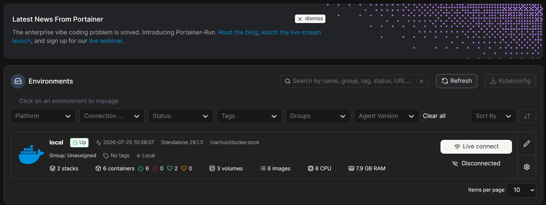The height and width of the screenshot is (205, 546).
Task: Click the 2 stacks layers icon
Action: pyautogui.click(x=52, y=169)
